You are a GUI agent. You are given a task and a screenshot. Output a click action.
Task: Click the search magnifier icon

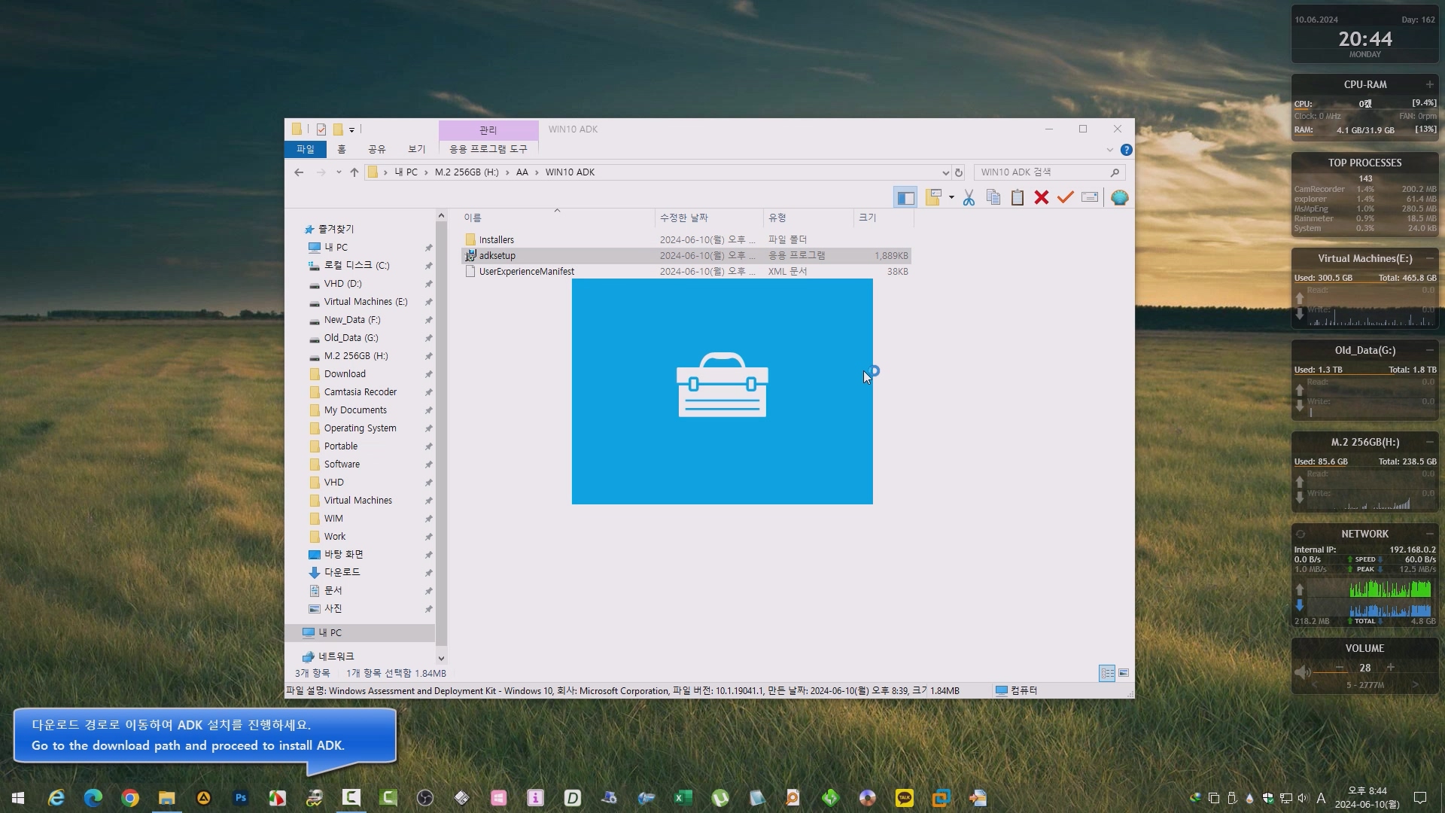1115,172
